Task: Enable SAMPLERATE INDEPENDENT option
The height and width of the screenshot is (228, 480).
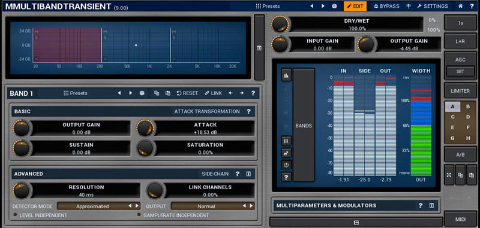Action: pyautogui.click(x=173, y=215)
